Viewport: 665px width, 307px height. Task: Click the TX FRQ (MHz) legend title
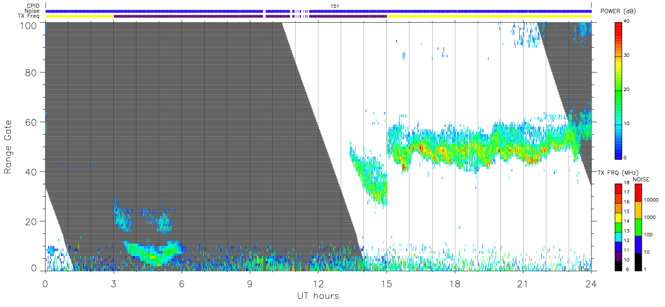pos(618,172)
